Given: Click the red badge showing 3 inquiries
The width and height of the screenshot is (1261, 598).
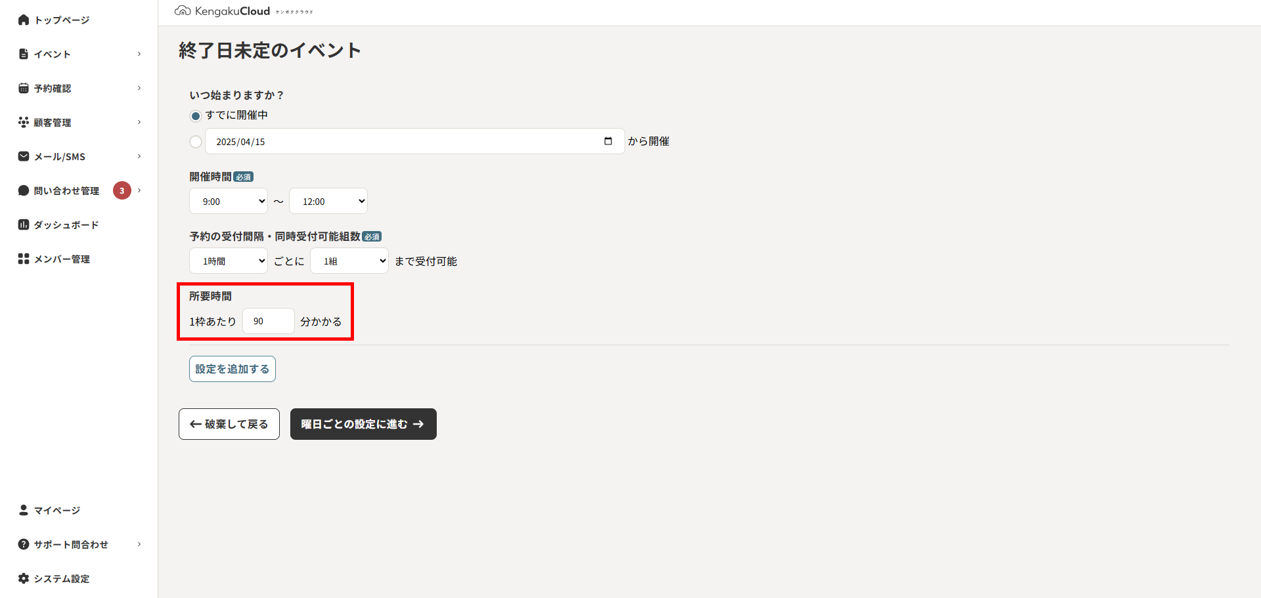Looking at the screenshot, I should pyautogui.click(x=122, y=190).
